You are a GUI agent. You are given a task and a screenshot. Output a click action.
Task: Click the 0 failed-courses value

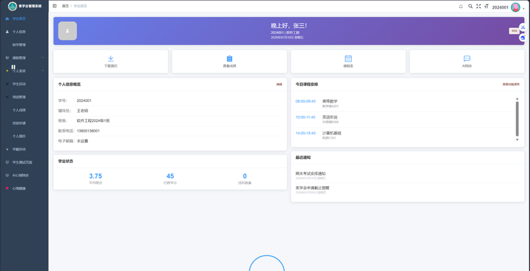pyautogui.click(x=244, y=176)
